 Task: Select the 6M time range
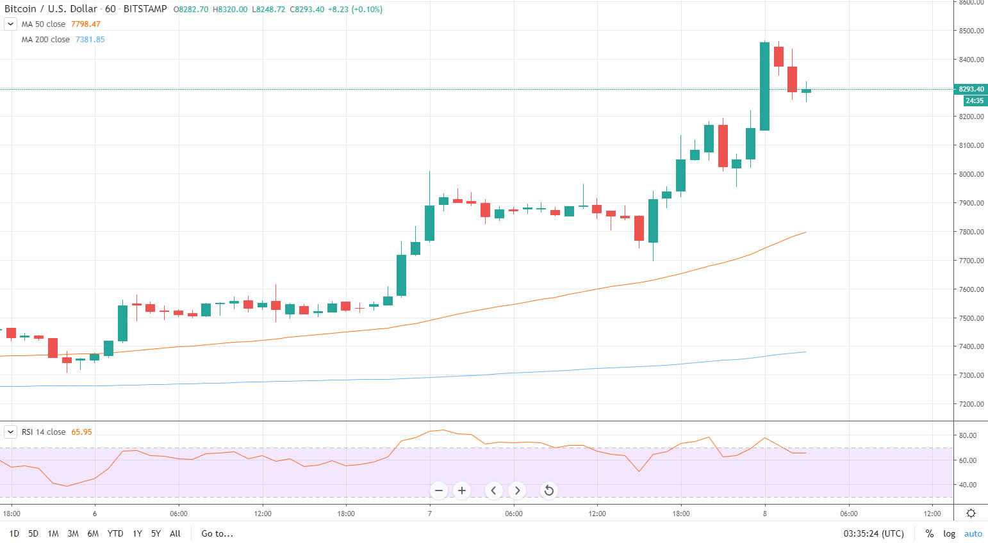point(93,533)
